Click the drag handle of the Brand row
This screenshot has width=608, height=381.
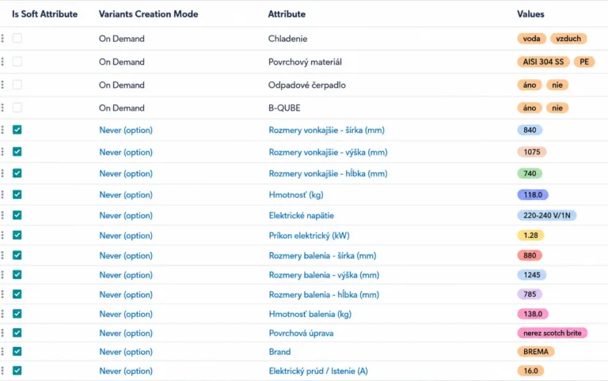click(x=2, y=351)
